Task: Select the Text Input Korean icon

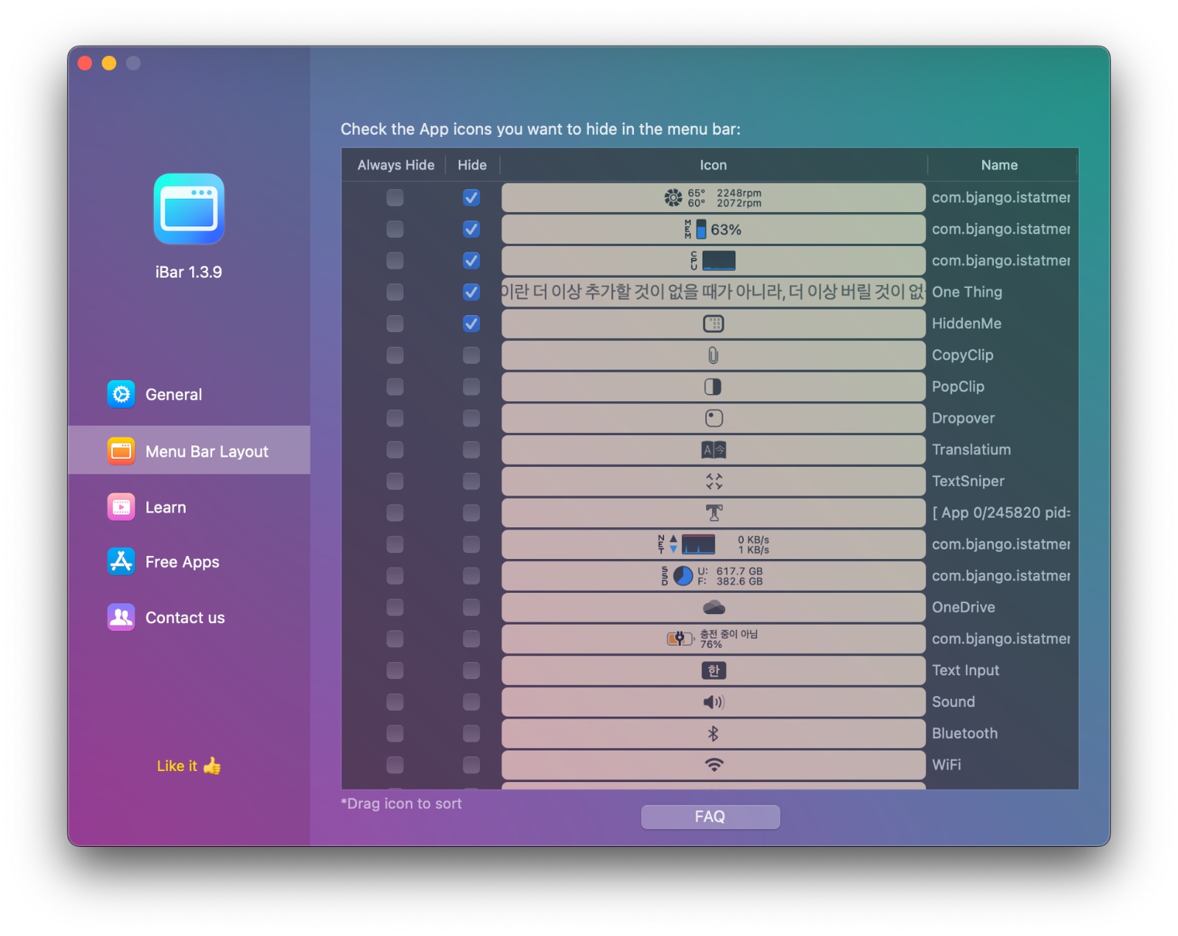Action: point(713,670)
